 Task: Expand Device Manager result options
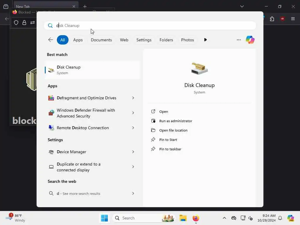(133, 152)
